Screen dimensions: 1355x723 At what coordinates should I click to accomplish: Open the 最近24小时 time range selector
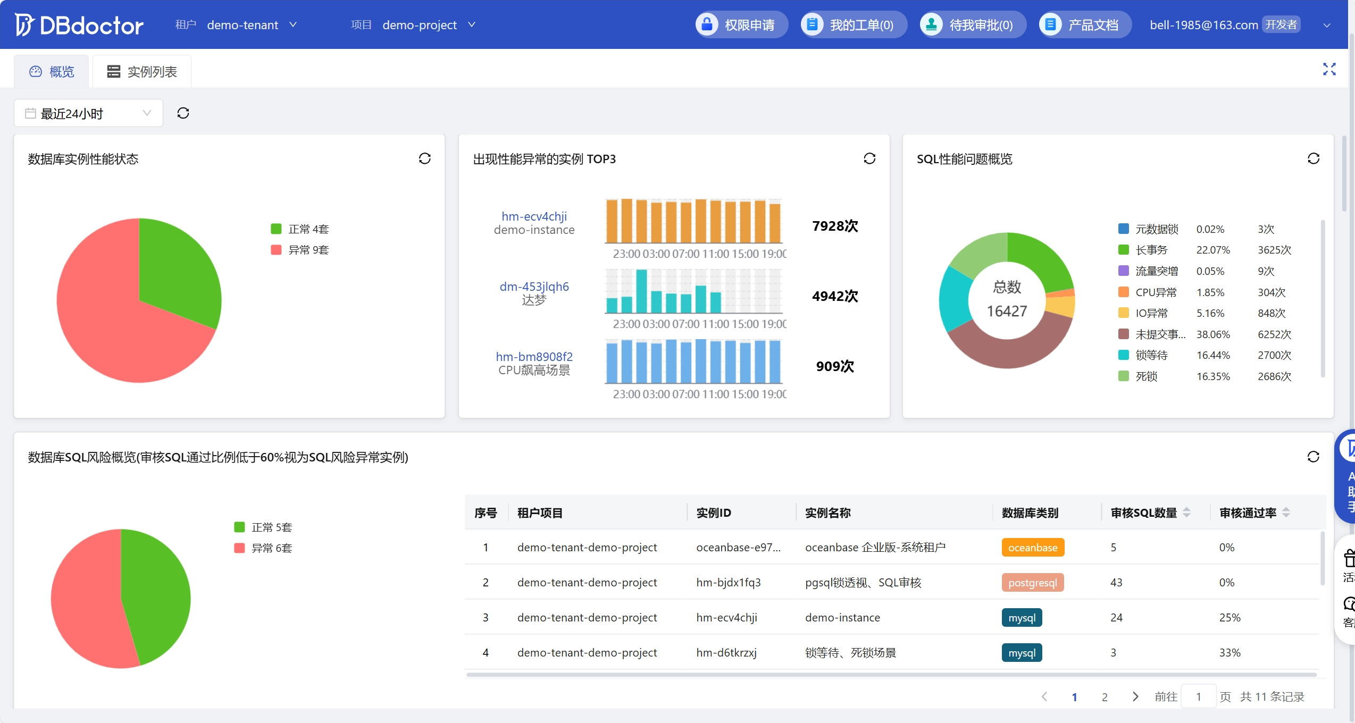click(x=88, y=113)
